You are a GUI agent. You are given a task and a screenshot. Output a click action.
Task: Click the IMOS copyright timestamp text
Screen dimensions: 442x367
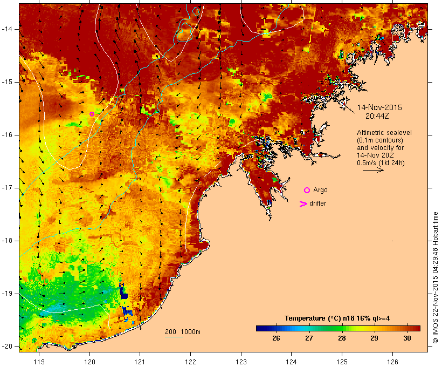(x=435, y=277)
